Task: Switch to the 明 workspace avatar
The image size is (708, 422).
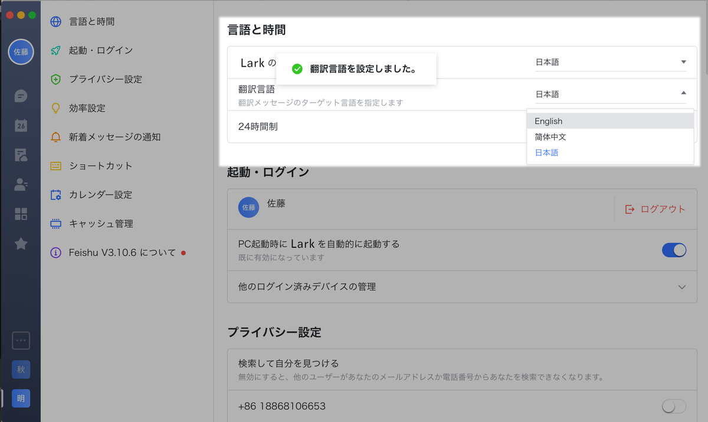Action: click(21, 398)
